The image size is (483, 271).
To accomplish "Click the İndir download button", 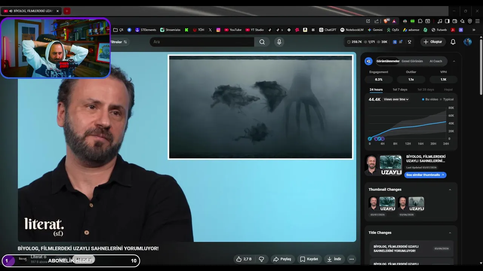I will coord(334,259).
